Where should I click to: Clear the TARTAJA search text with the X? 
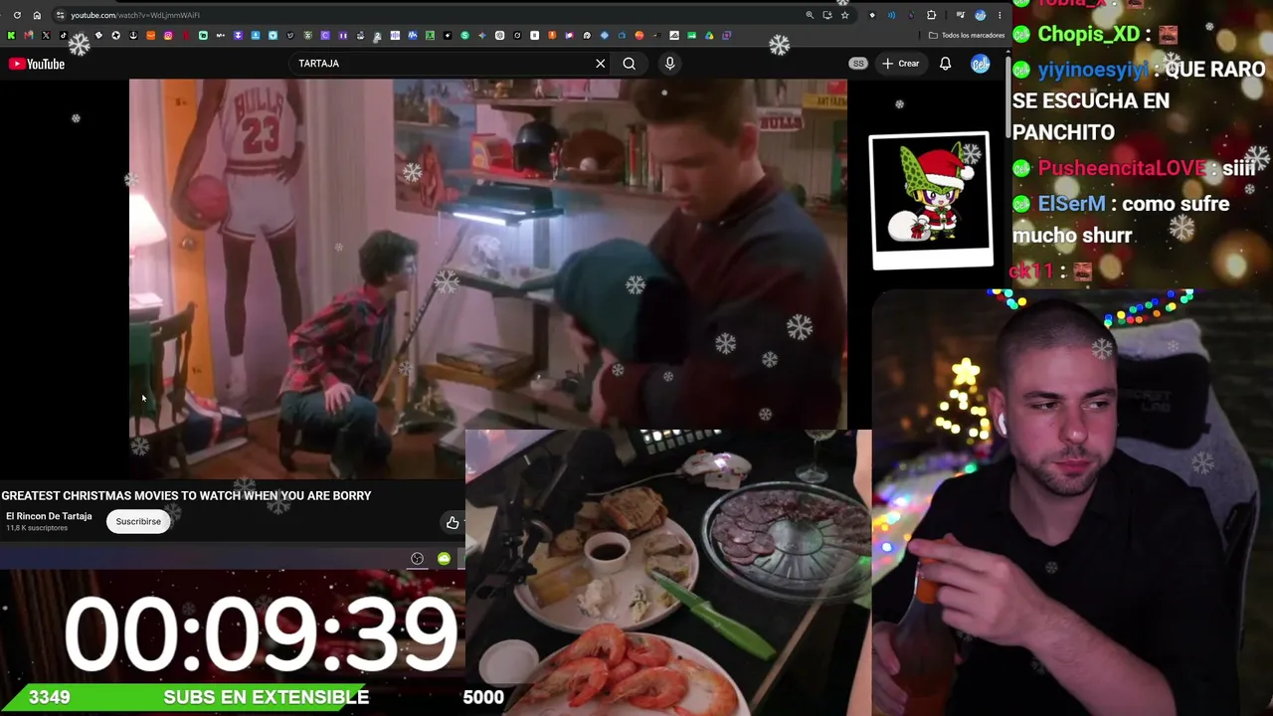[600, 64]
